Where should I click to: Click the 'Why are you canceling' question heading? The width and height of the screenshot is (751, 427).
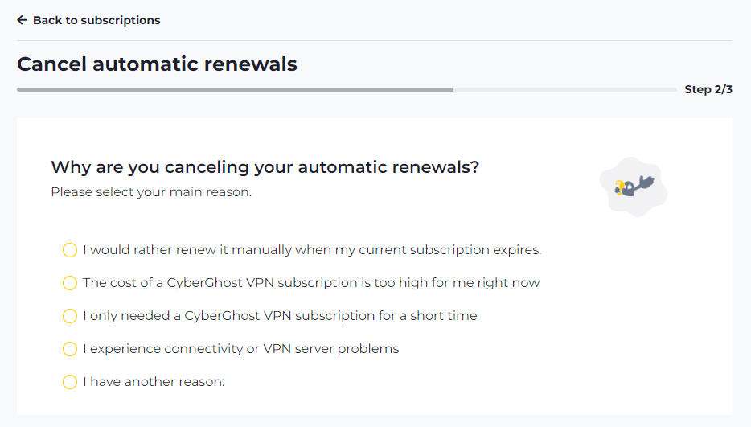click(x=265, y=167)
